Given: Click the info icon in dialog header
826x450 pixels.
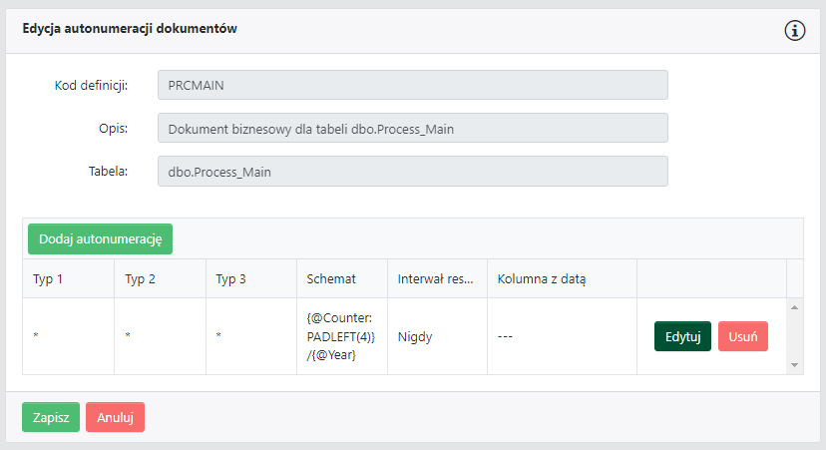Looking at the screenshot, I should (x=795, y=30).
